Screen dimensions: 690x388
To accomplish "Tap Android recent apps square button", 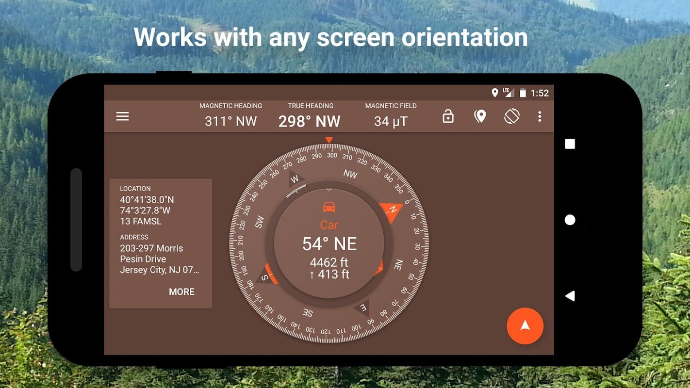I will 570,144.
